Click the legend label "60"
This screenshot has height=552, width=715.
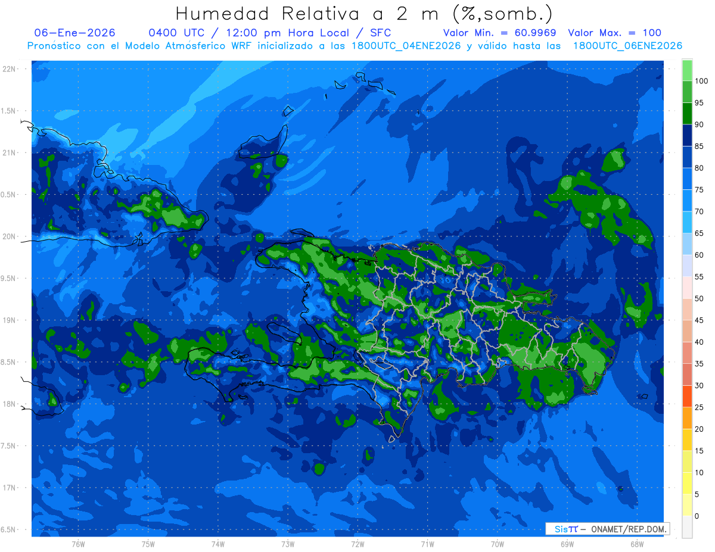click(699, 255)
